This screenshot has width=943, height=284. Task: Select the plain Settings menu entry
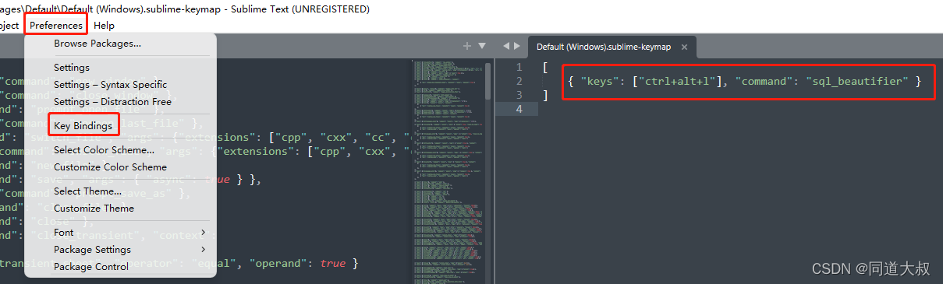[x=72, y=68]
